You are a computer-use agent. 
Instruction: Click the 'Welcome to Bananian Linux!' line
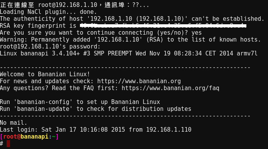(45, 74)
